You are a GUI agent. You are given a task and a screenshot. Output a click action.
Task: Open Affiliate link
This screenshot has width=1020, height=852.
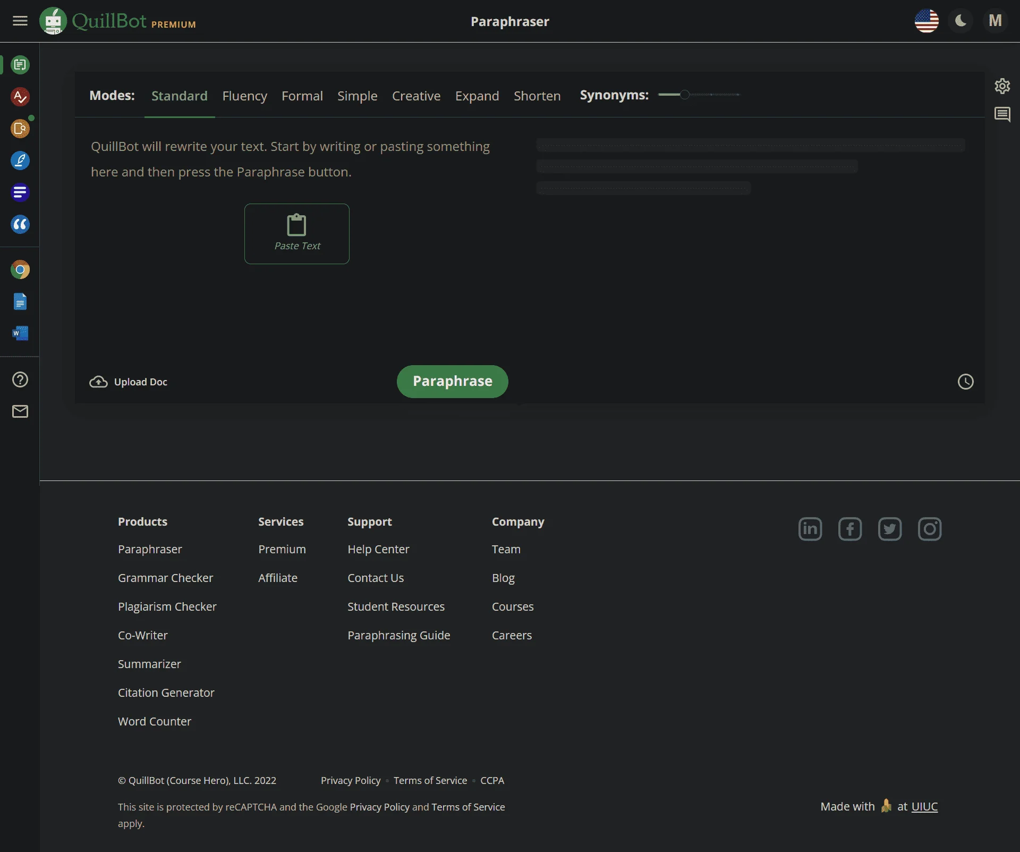coord(278,578)
